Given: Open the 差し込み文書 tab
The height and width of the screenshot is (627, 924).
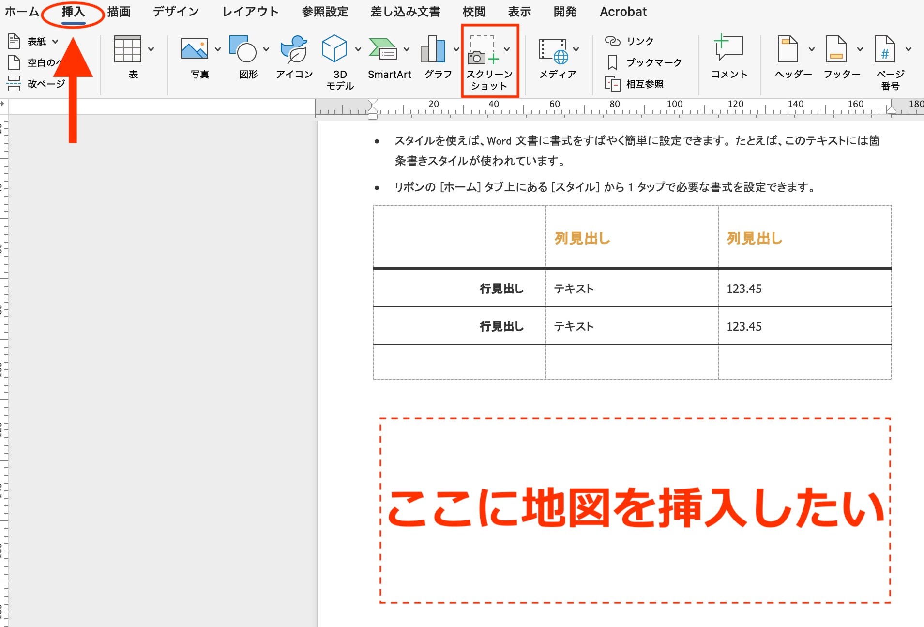Looking at the screenshot, I should (x=405, y=12).
